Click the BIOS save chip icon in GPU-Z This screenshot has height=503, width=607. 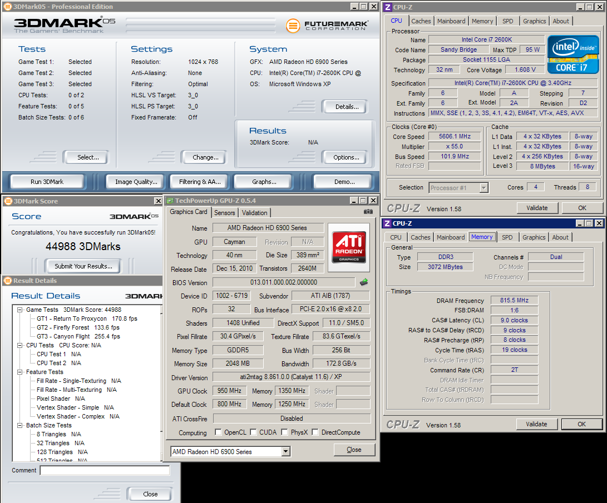[x=364, y=282]
